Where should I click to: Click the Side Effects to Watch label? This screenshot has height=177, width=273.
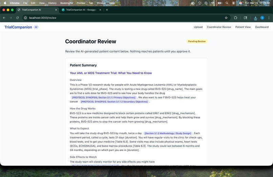(x=83, y=157)
